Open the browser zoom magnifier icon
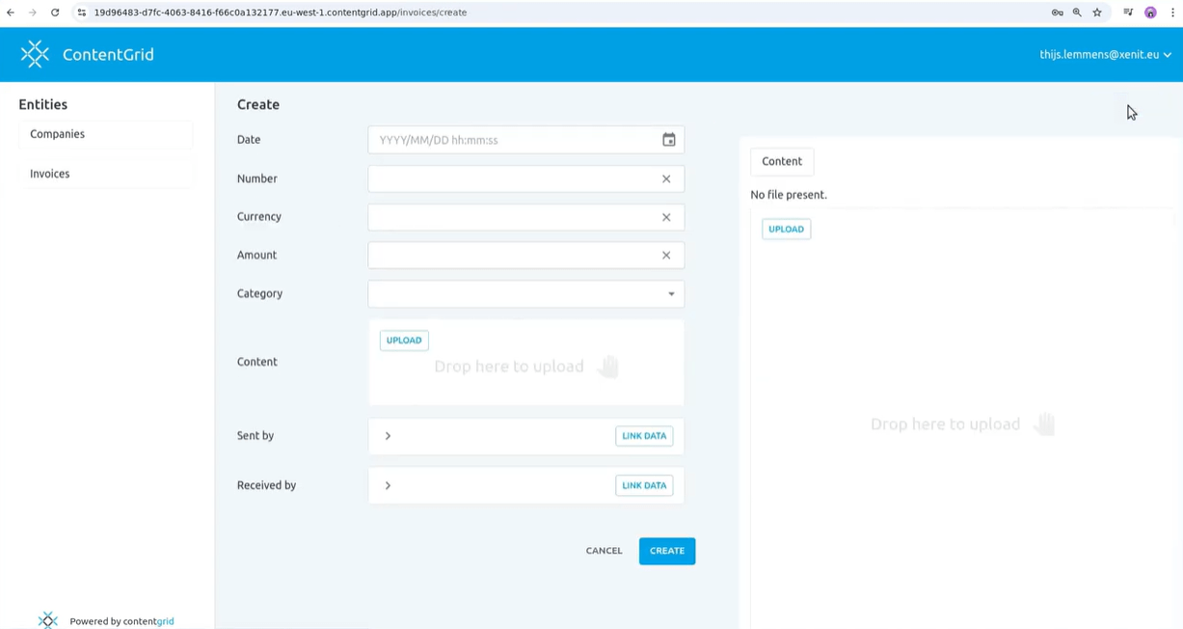The width and height of the screenshot is (1183, 629). click(x=1077, y=13)
